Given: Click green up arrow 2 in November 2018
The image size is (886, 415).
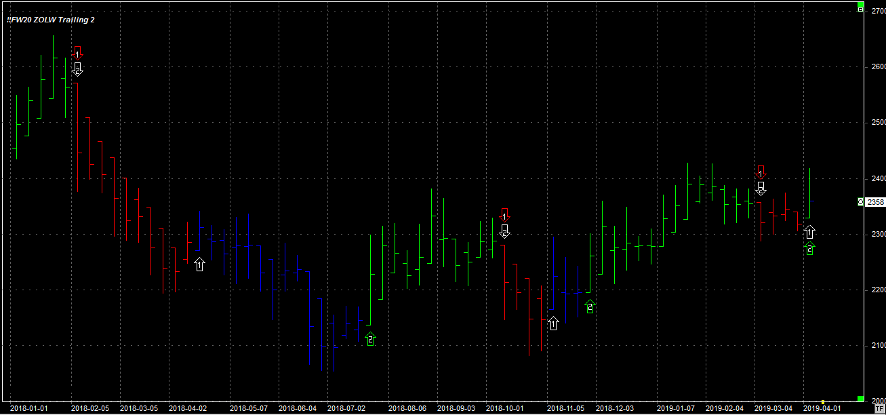Looking at the screenshot, I should click(x=590, y=307).
